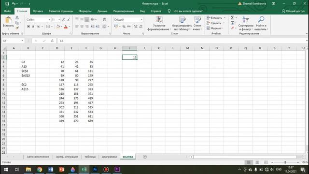Open the Автозаполнение sheet tab
Viewport: 309px width, 174px height.
(x=38, y=157)
